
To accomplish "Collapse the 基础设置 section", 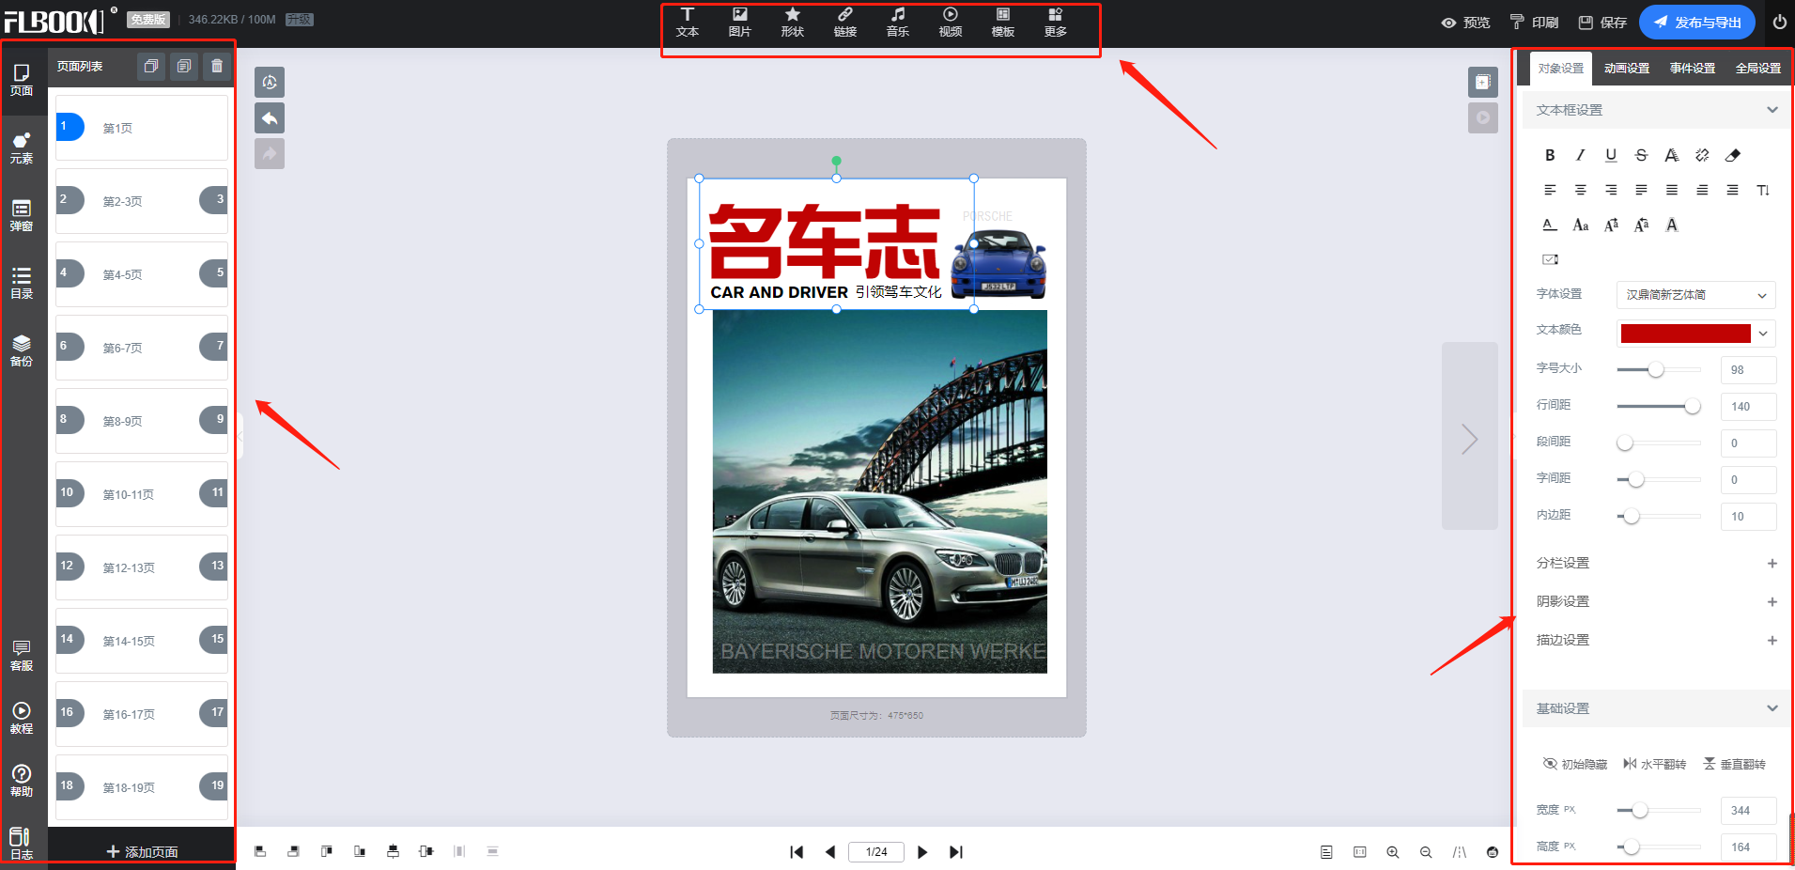I will [1772, 708].
